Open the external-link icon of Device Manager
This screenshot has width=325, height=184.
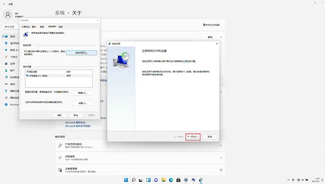[x=221, y=170]
